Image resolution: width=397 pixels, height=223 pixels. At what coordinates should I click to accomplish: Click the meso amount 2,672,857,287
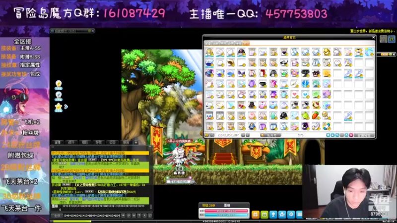[228, 135]
